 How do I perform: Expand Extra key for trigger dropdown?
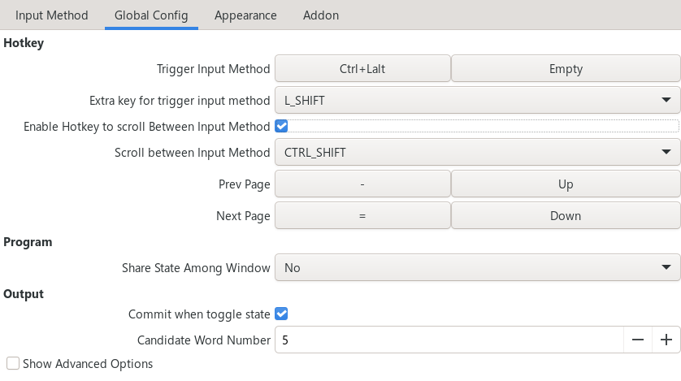(476, 101)
